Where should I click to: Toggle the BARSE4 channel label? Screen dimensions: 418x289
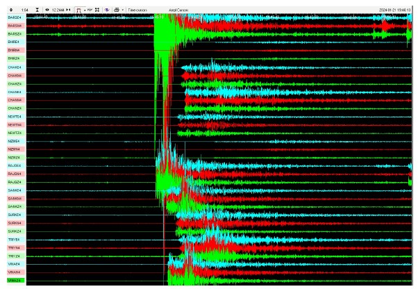[x=14, y=17]
